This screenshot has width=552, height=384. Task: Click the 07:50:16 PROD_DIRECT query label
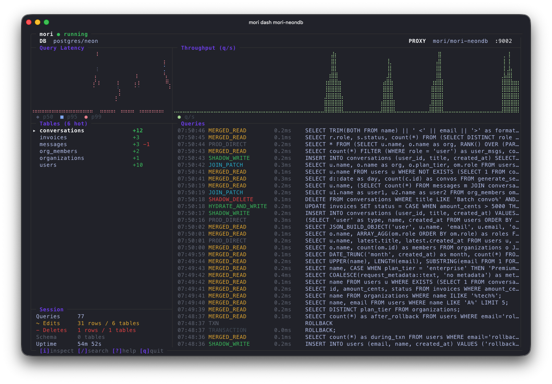tap(227, 220)
